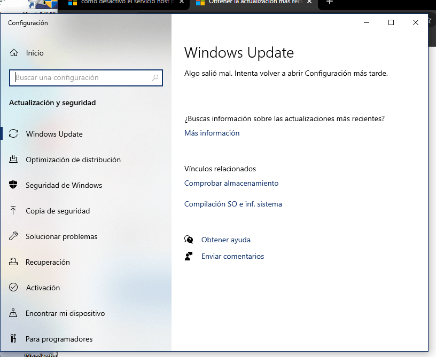
Task: Click the Configuración window title
Action: (x=28, y=23)
